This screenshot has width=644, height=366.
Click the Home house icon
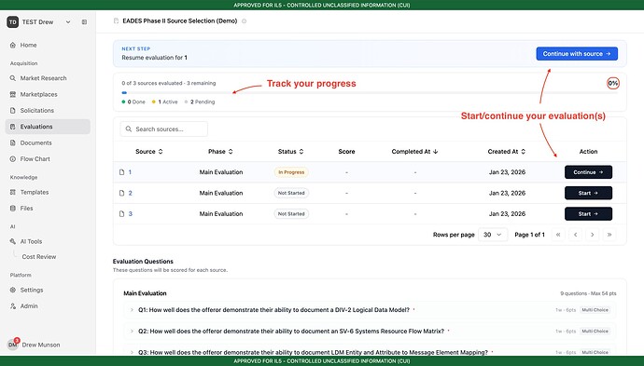tap(13, 45)
